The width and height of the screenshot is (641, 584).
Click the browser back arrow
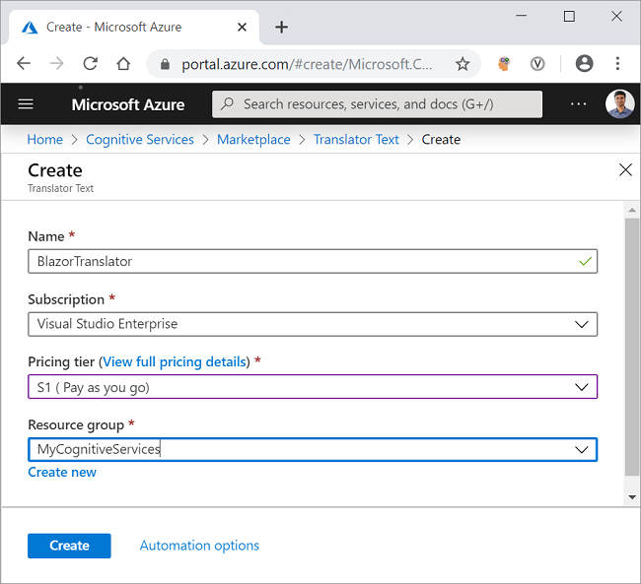[x=24, y=63]
